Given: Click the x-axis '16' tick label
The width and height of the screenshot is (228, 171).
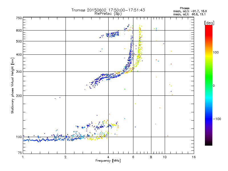Looking at the screenshot, I should tap(194, 157).
